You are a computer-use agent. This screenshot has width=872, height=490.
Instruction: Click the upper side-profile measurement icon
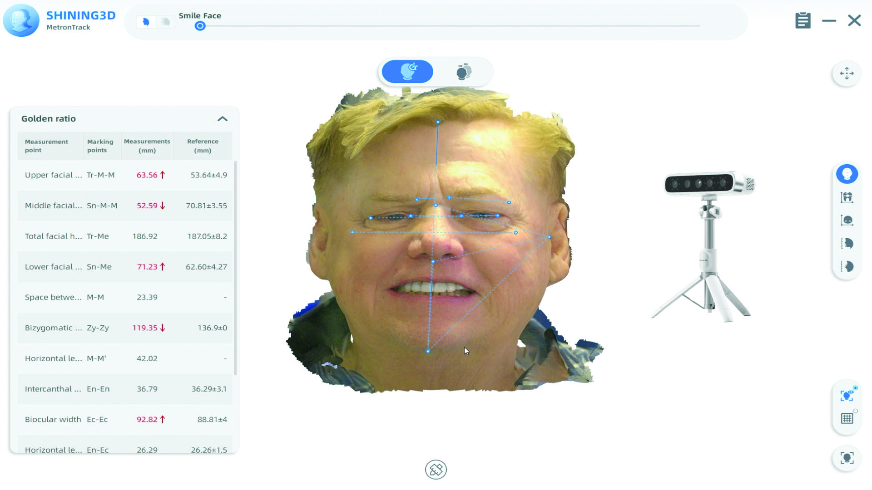coord(847,244)
